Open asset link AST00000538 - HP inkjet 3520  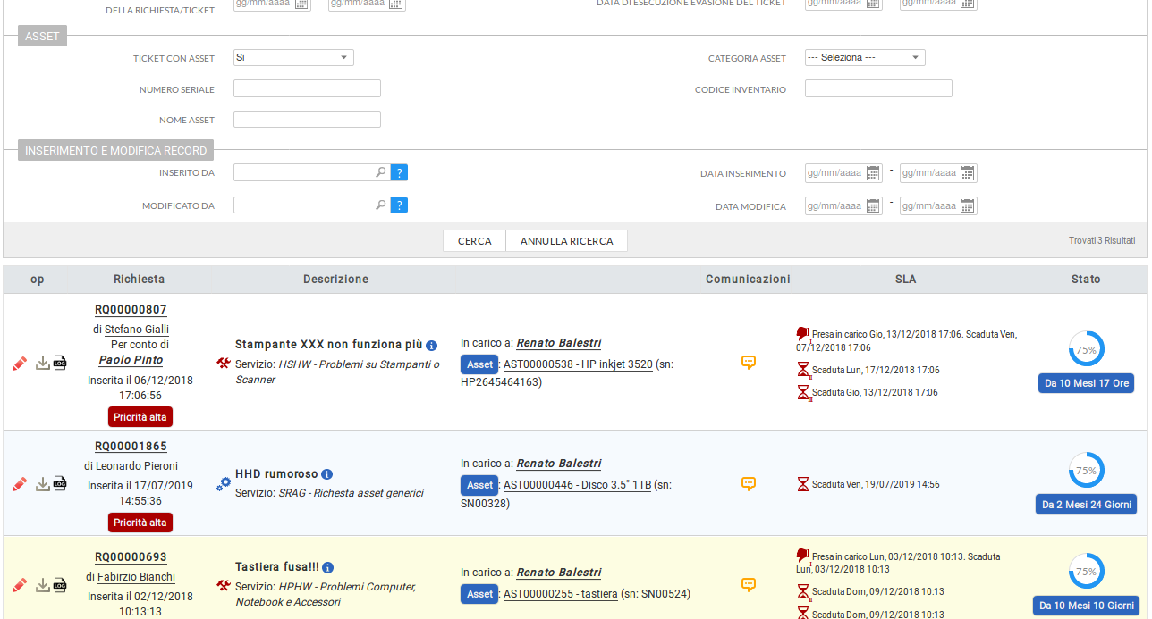point(578,364)
